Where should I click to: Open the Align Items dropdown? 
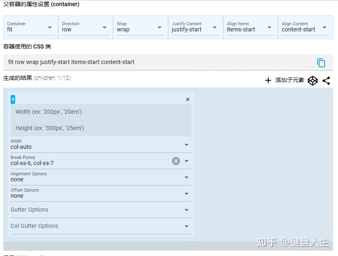click(x=269, y=27)
